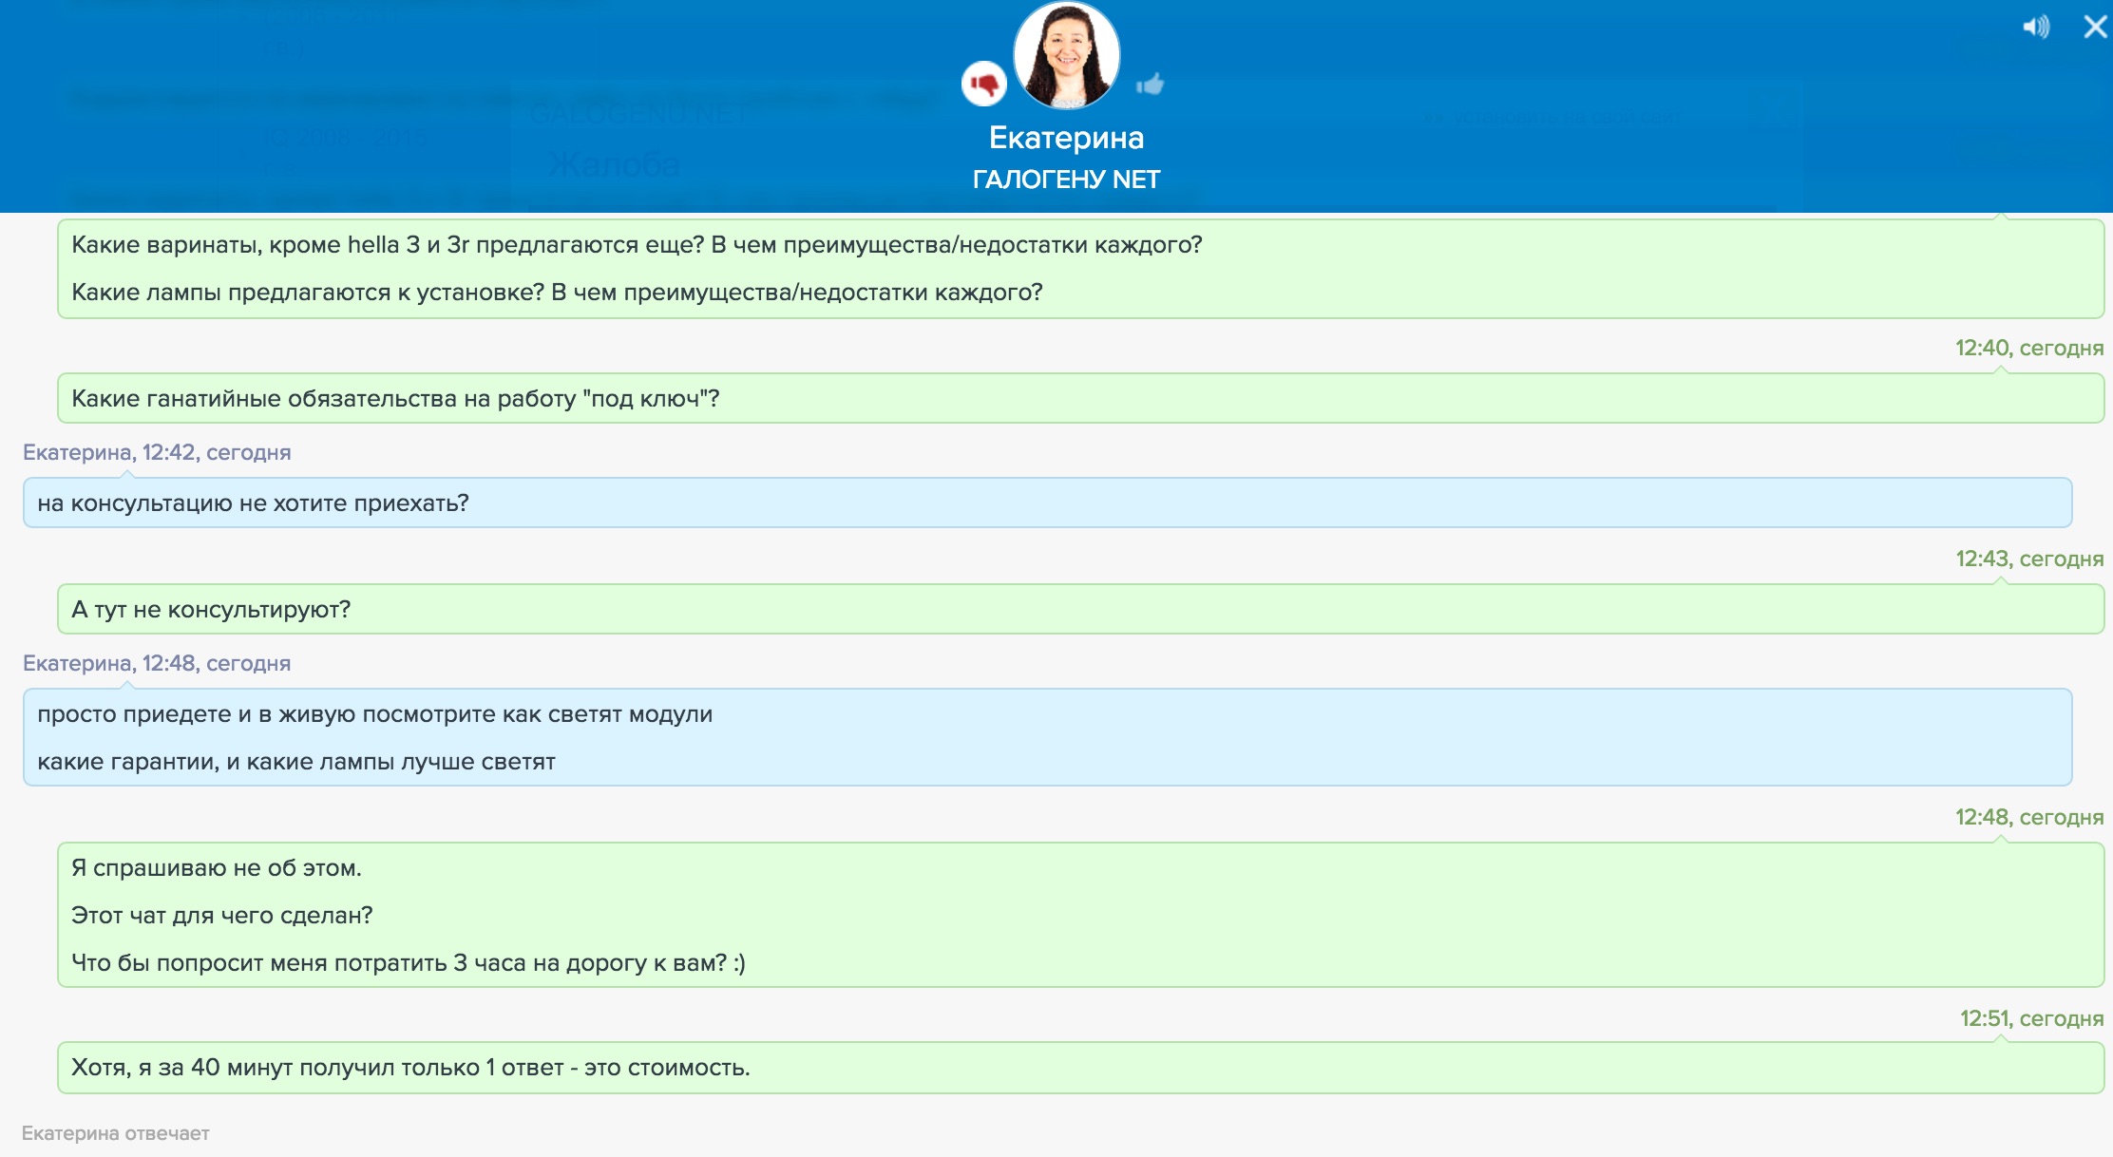Click the 12:43 сегодня timestamp

click(x=2028, y=560)
